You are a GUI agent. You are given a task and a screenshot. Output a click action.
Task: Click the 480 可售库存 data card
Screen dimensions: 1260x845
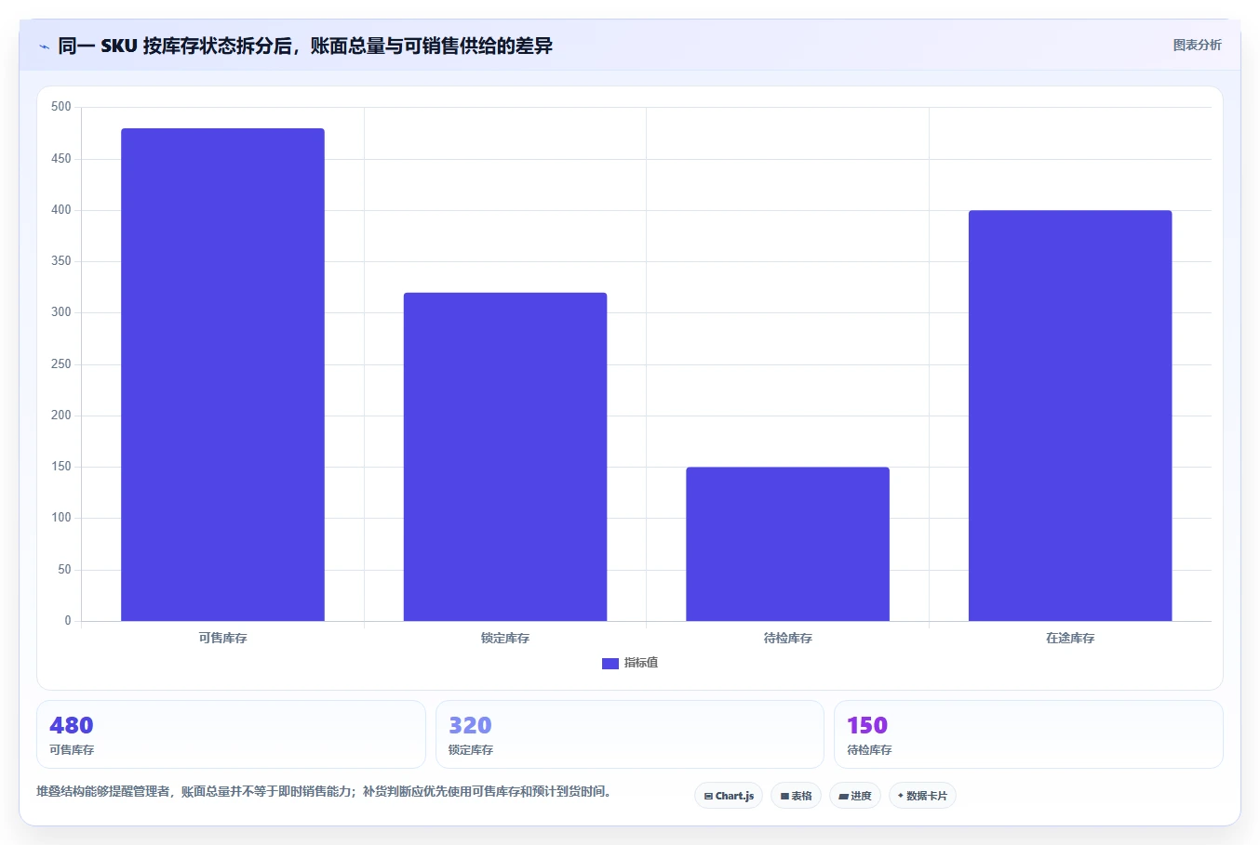pyautogui.click(x=231, y=734)
